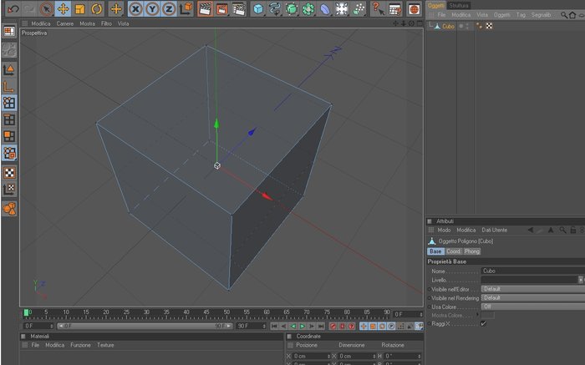Open render to picture viewer clapperboard
The height and width of the screenshot is (365, 585).
pyautogui.click(x=221, y=8)
